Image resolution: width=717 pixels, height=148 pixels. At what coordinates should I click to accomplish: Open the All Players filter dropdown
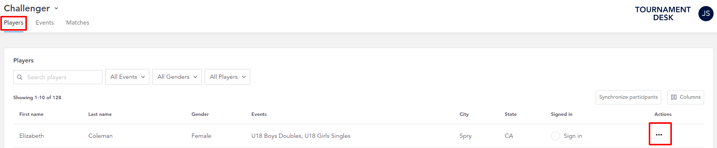227,77
